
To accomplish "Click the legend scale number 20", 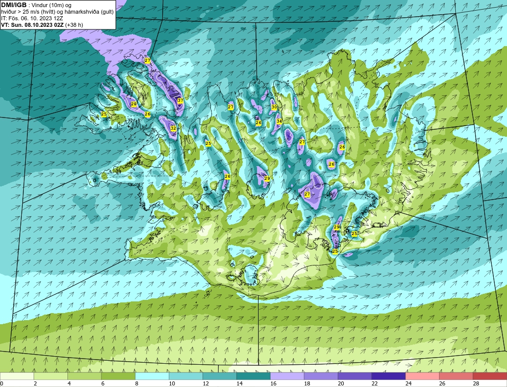I will click(341, 383).
